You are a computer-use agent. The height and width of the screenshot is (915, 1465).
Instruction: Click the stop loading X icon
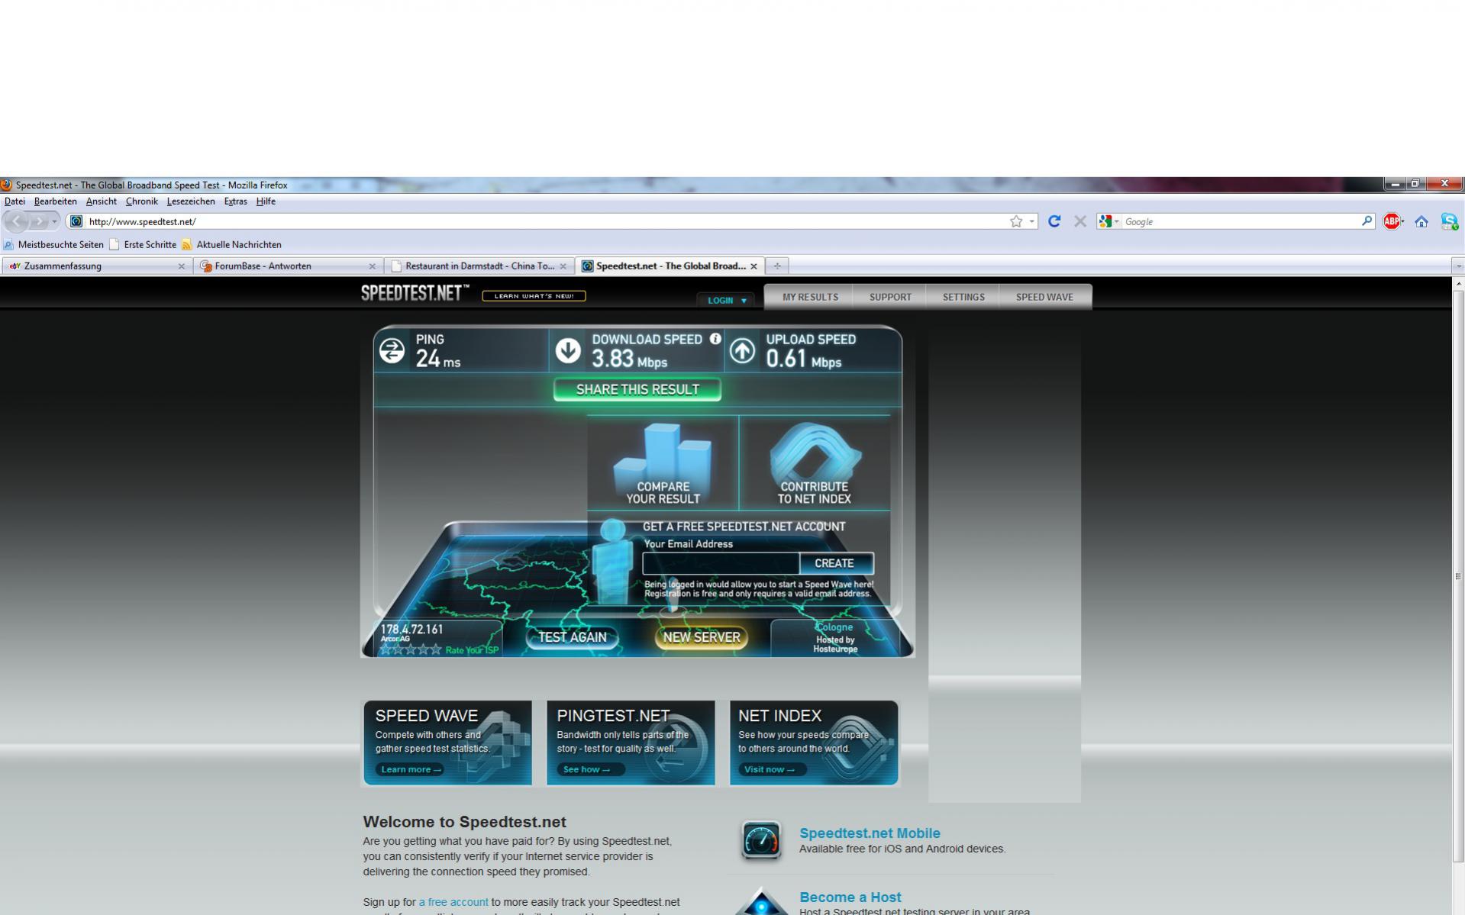pos(1079,221)
